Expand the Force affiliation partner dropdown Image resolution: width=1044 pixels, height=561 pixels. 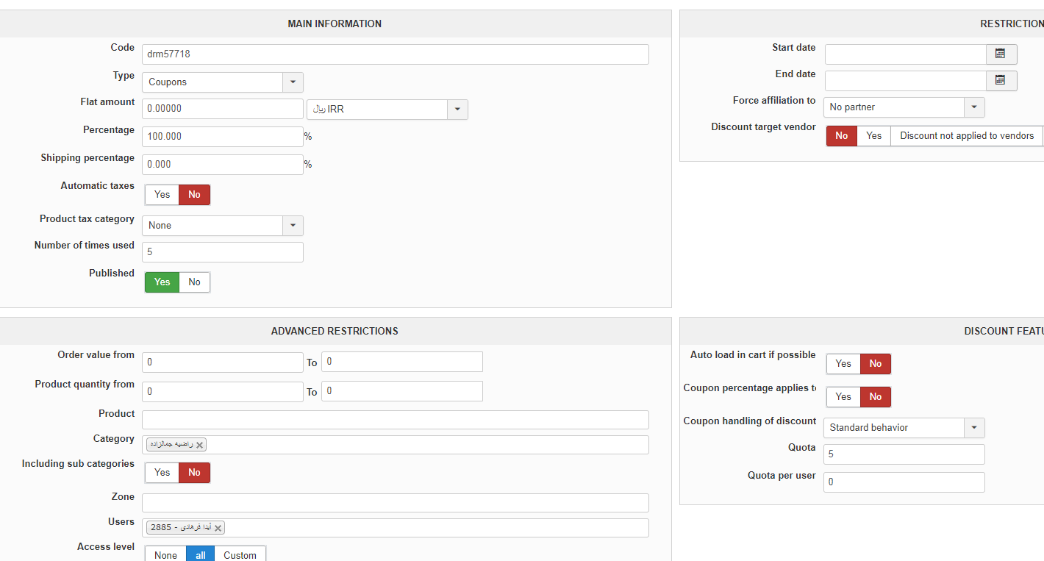tap(974, 107)
